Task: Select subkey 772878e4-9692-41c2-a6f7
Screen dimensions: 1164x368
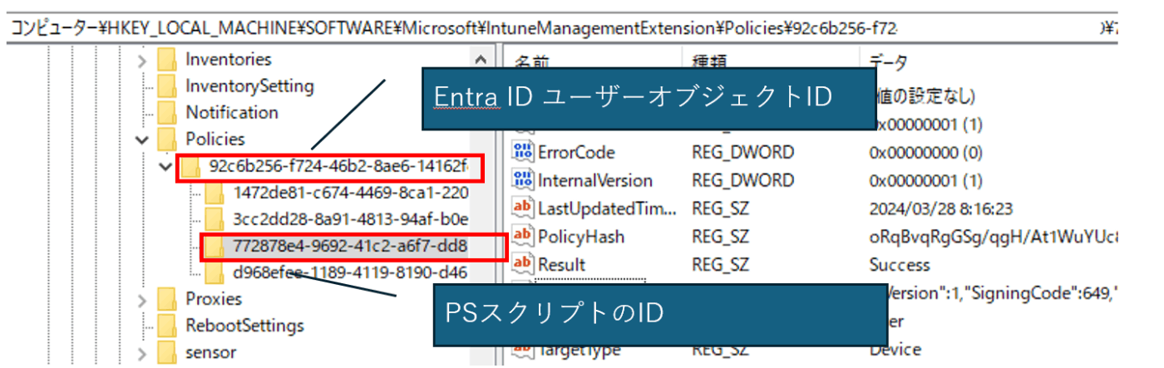Action: pos(350,247)
